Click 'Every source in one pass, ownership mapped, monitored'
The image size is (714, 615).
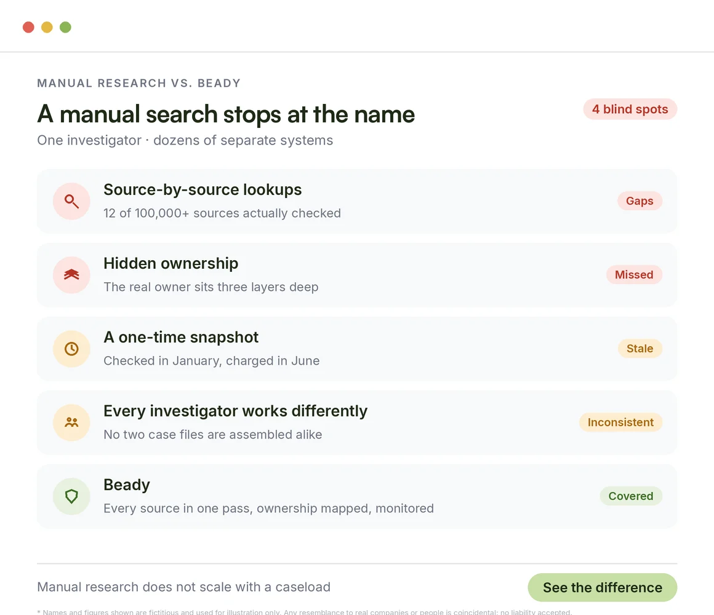[268, 508]
